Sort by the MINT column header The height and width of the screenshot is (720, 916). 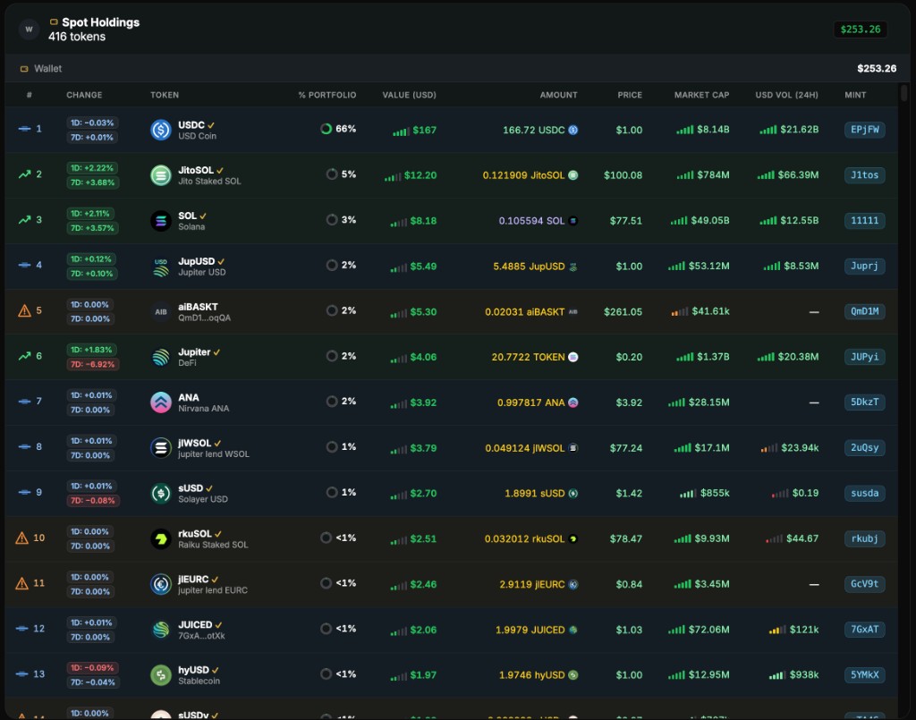855,95
